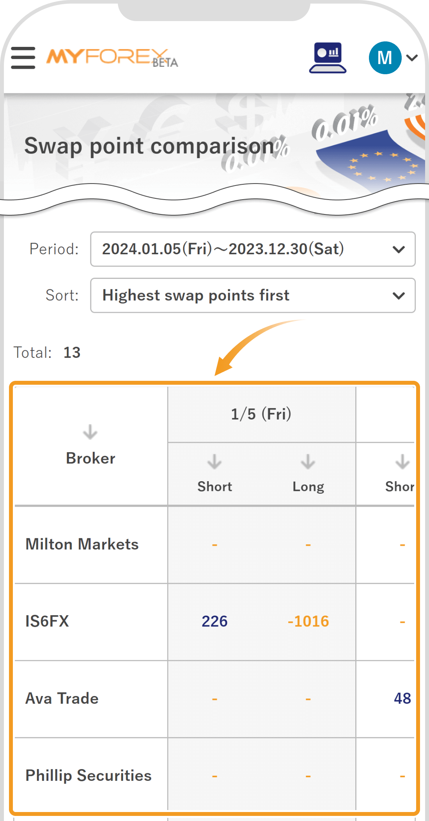Image resolution: width=429 pixels, height=821 pixels.
Task: Click the Broker column header label
Action: (90, 458)
